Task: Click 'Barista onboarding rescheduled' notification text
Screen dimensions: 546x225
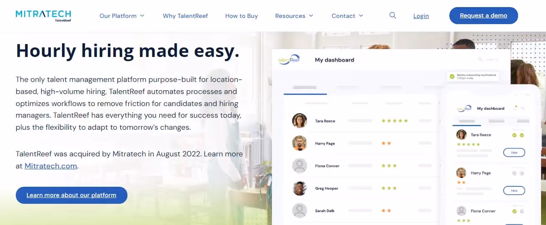Action: [477, 74]
